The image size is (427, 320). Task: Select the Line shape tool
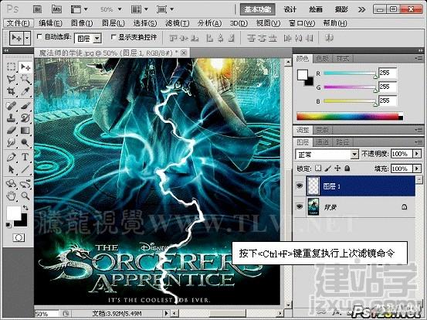tap(25, 169)
